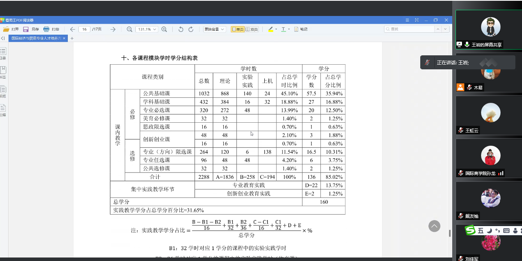Image resolution: width=522 pixels, height=261 pixels.
Task: Open a file with the 打开 button
Action: [x=11, y=29]
